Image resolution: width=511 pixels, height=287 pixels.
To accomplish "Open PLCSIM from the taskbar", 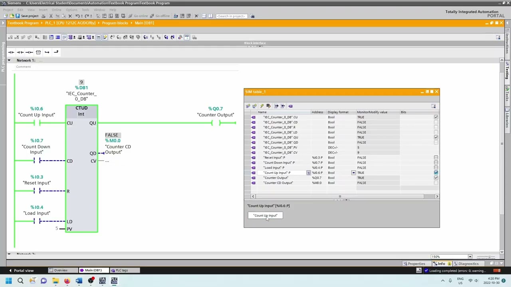I will coord(114,281).
